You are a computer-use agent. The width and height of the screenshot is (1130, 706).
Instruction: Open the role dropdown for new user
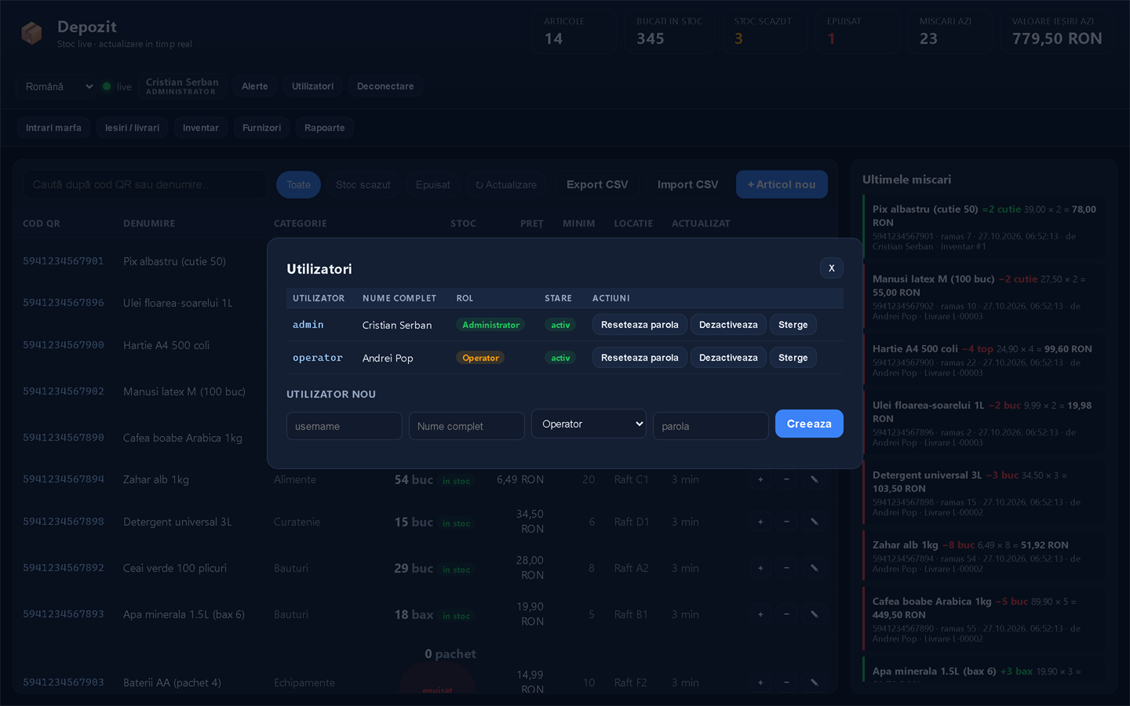pos(589,424)
